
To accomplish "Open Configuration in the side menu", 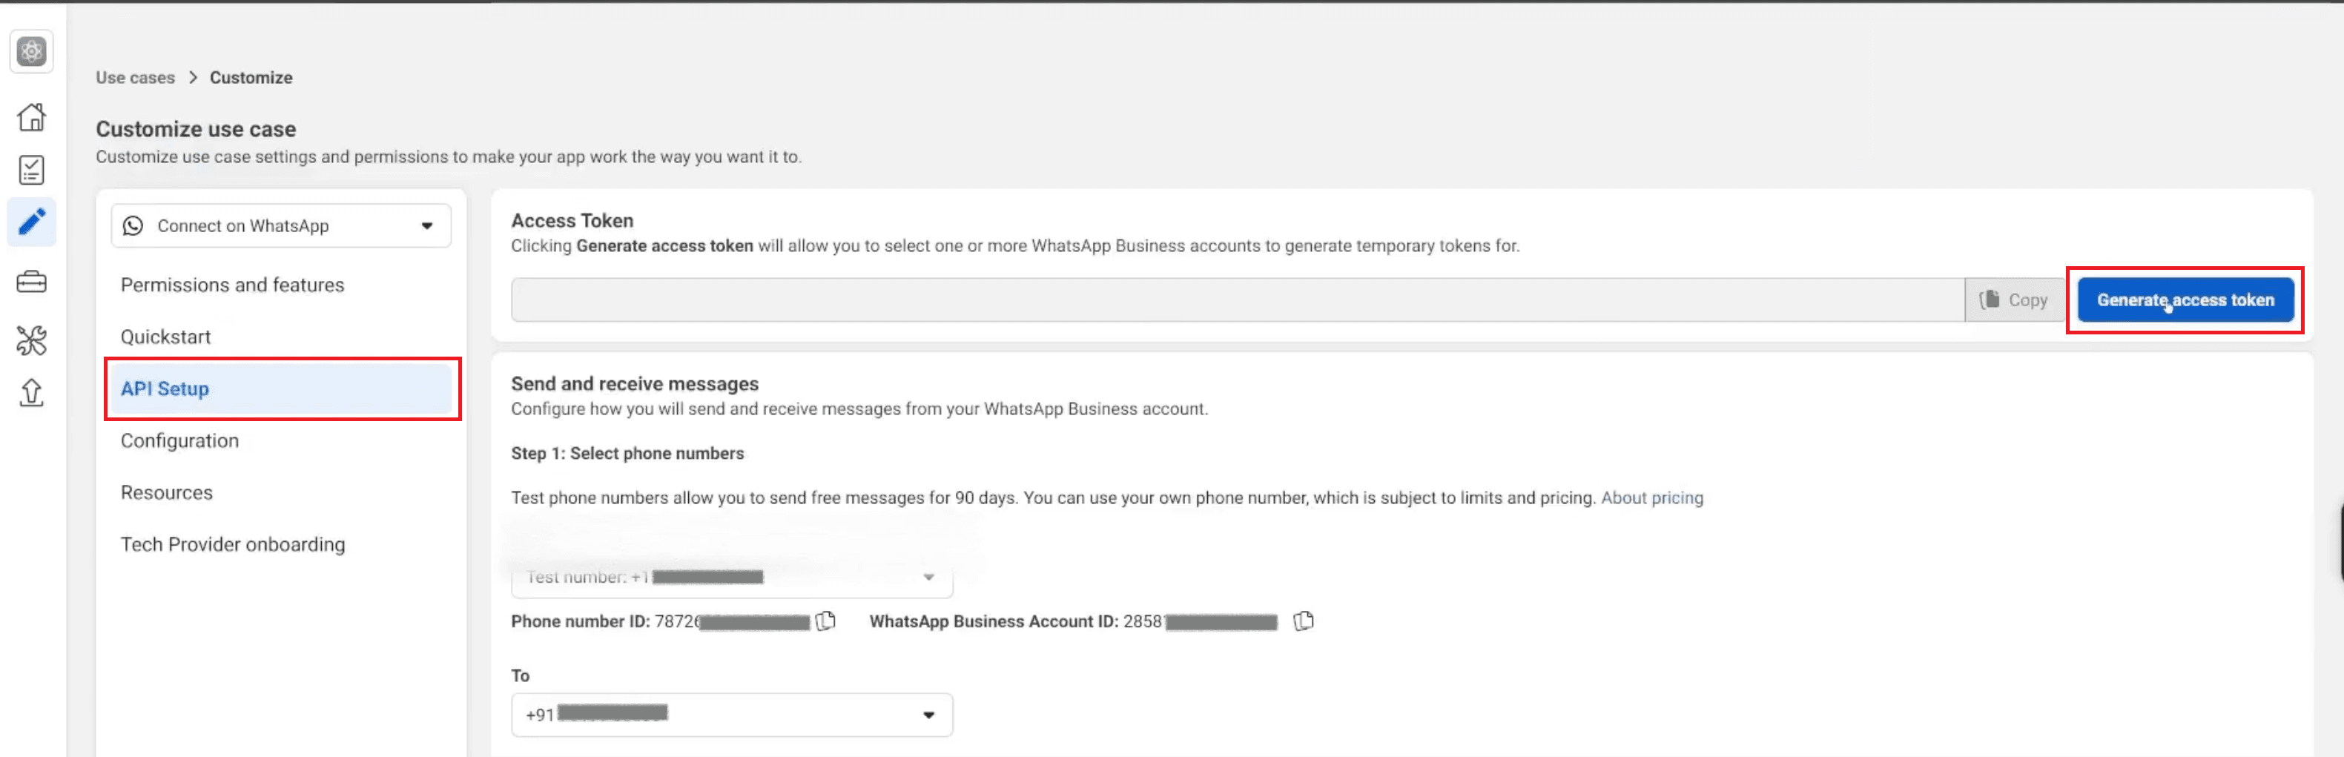I will [x=180, y=440].
